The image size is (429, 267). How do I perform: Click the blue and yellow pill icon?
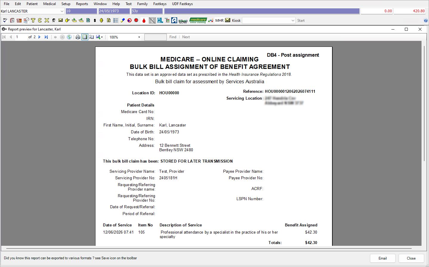click(x=123, y=20)
